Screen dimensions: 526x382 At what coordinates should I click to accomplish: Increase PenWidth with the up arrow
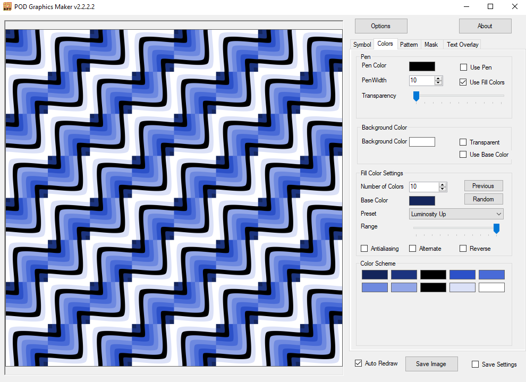point(438,79)
